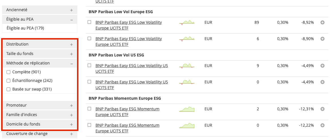Collapse the Méthode de réplication filter
The width and height of the screenshot is (331, 139).
point(71,63)
